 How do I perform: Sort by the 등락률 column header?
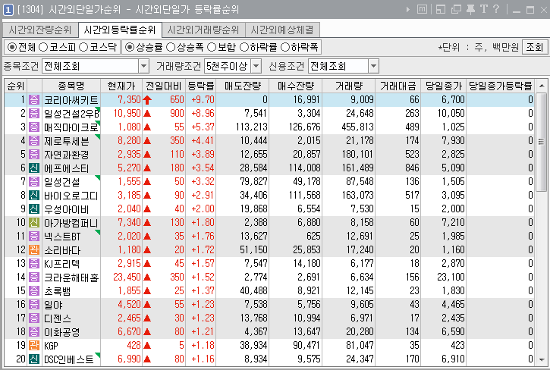[200, 86]
